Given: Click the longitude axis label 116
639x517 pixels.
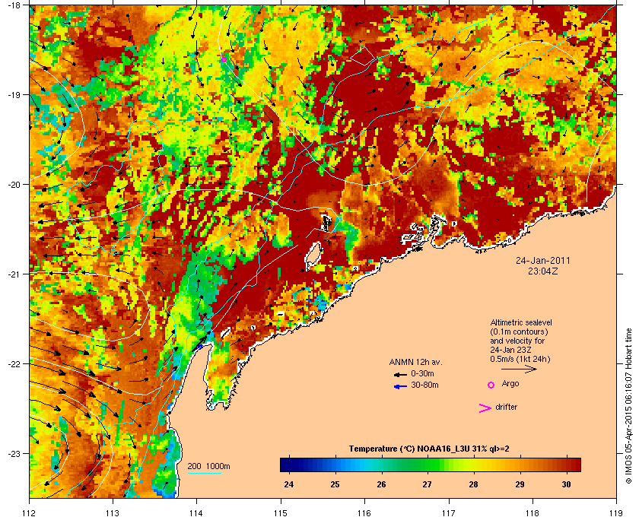Looking at the screenshot, I should 364,513.
